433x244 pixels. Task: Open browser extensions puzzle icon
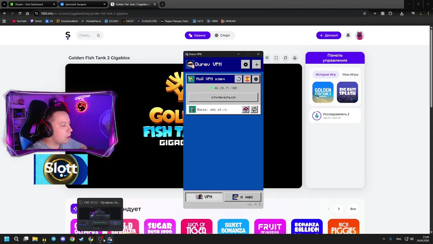pos(390,14)
